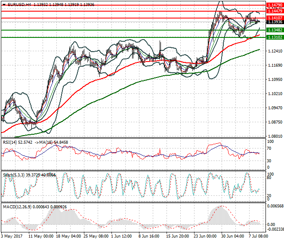The image size is (284, 241).
Task: Click the Stochastic scale level 80
Action: point(269,178)
